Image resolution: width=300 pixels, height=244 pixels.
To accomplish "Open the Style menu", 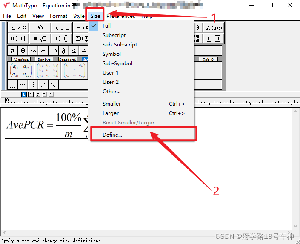I will click(79, 16).
